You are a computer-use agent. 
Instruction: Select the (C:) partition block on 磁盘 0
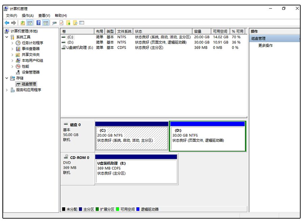coord(132,138)
